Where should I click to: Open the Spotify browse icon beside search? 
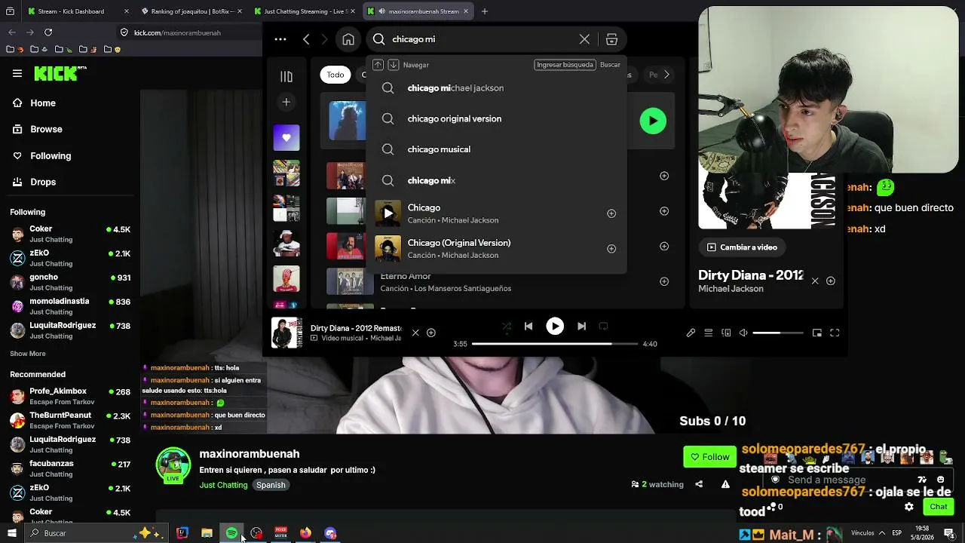pyautogui.click(x=611, y=39)
